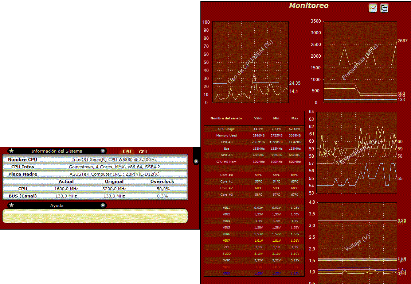The height and width of the screenshot is (284, 411).
Task: Select the 'GPU #0' sensor label
Action: coord(227,155)
